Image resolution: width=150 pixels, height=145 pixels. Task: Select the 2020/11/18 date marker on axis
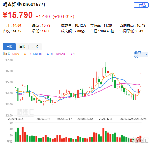16,119
